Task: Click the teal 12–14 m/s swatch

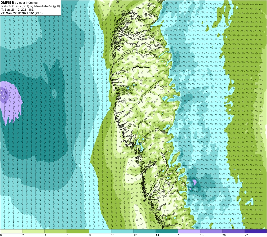Action: click(x=144, y=231)
